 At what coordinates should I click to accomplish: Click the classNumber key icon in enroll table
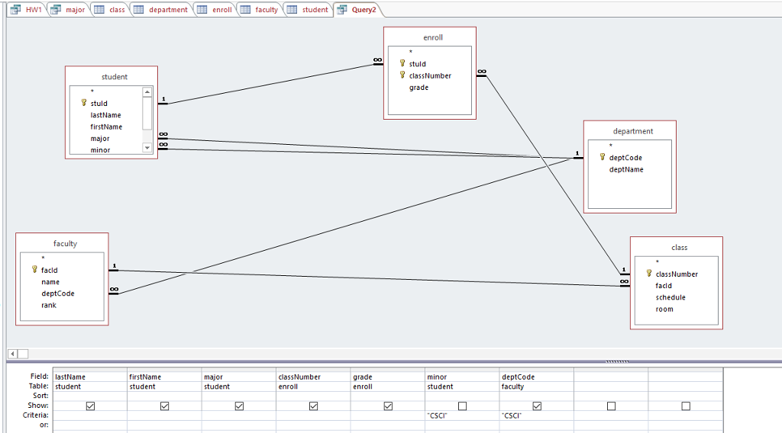point(402,75)
